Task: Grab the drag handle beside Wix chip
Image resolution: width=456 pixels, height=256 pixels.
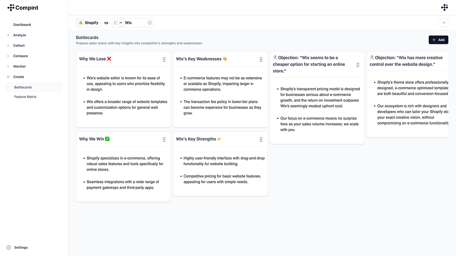Action: 115,23
